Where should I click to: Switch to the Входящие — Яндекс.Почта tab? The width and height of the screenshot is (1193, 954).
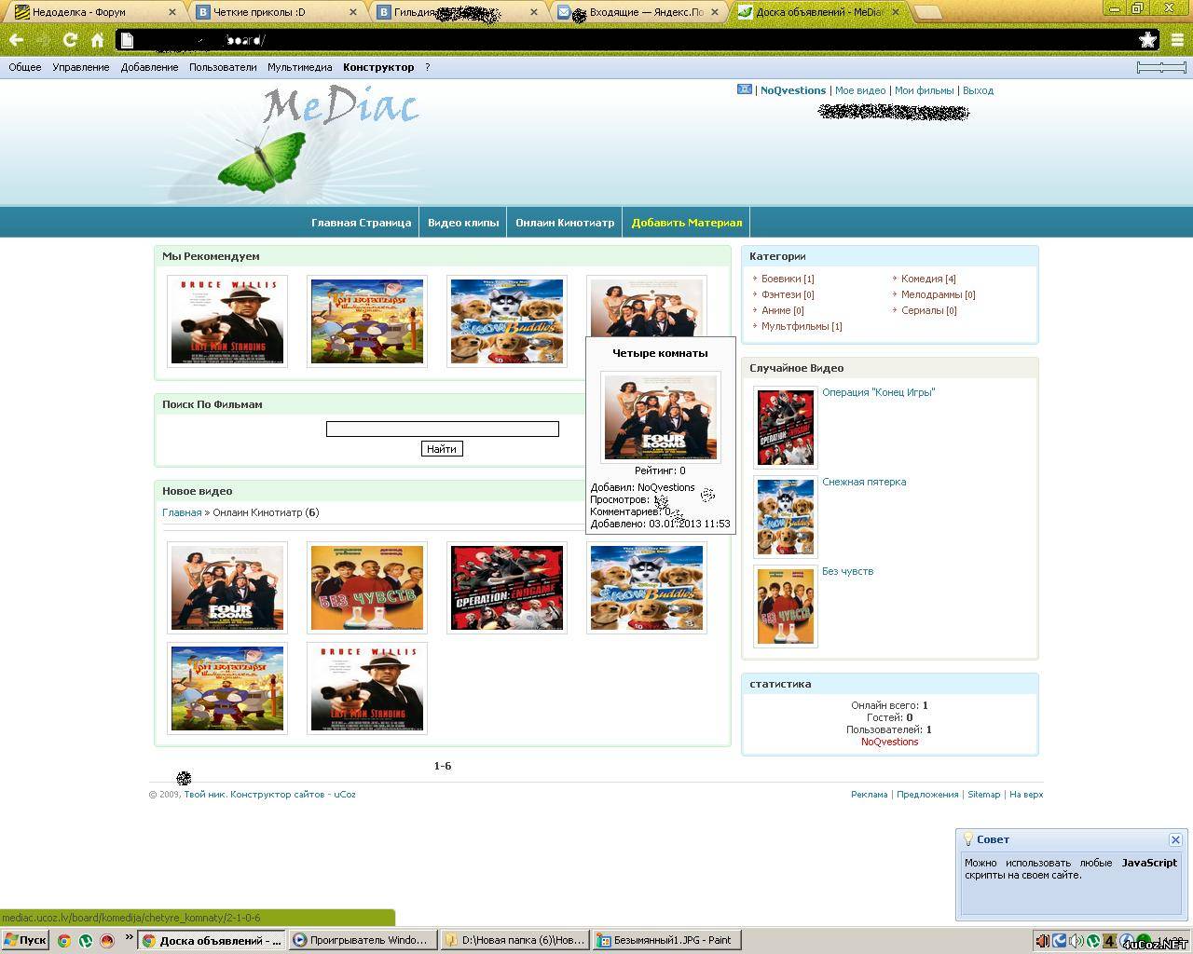[x=639, y=12]
